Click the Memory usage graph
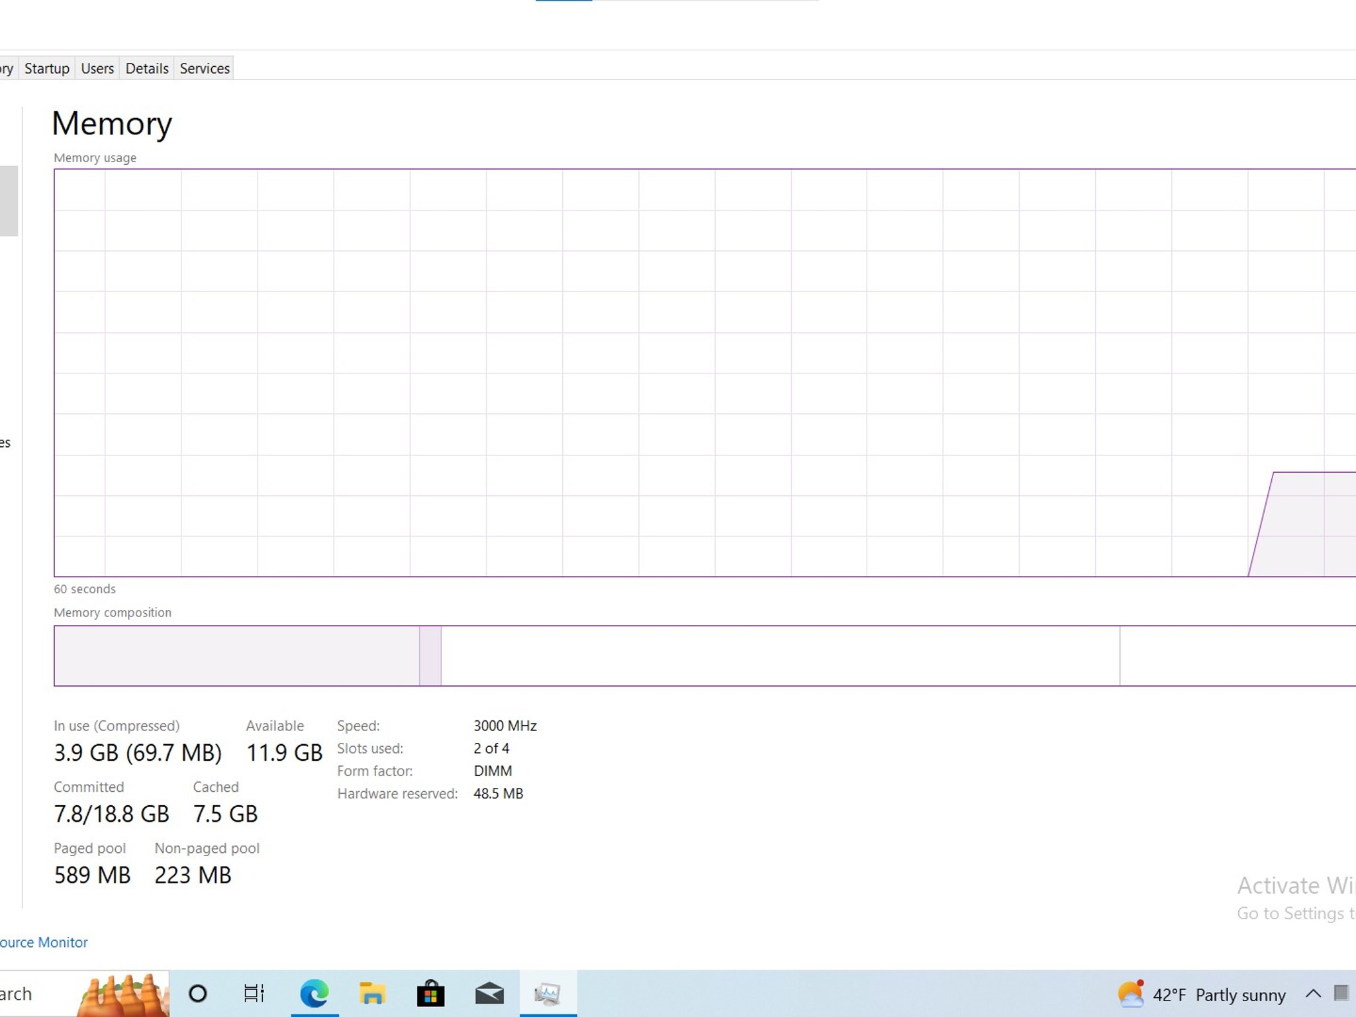Viewport: 1356px width, 1017px height. [704, 373]
